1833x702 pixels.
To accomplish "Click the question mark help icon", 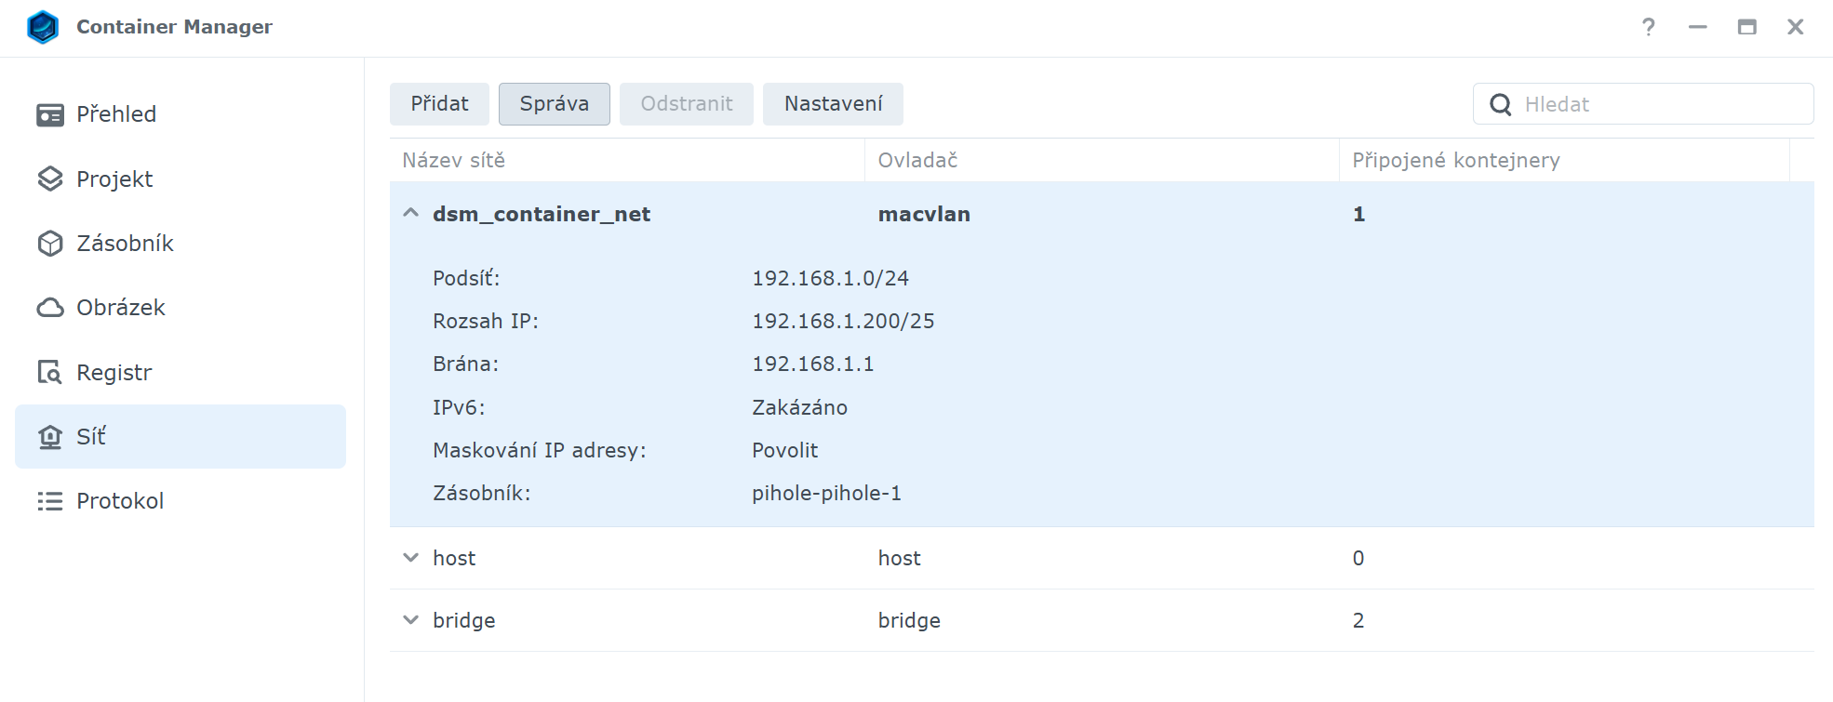I will (1649, 27).
